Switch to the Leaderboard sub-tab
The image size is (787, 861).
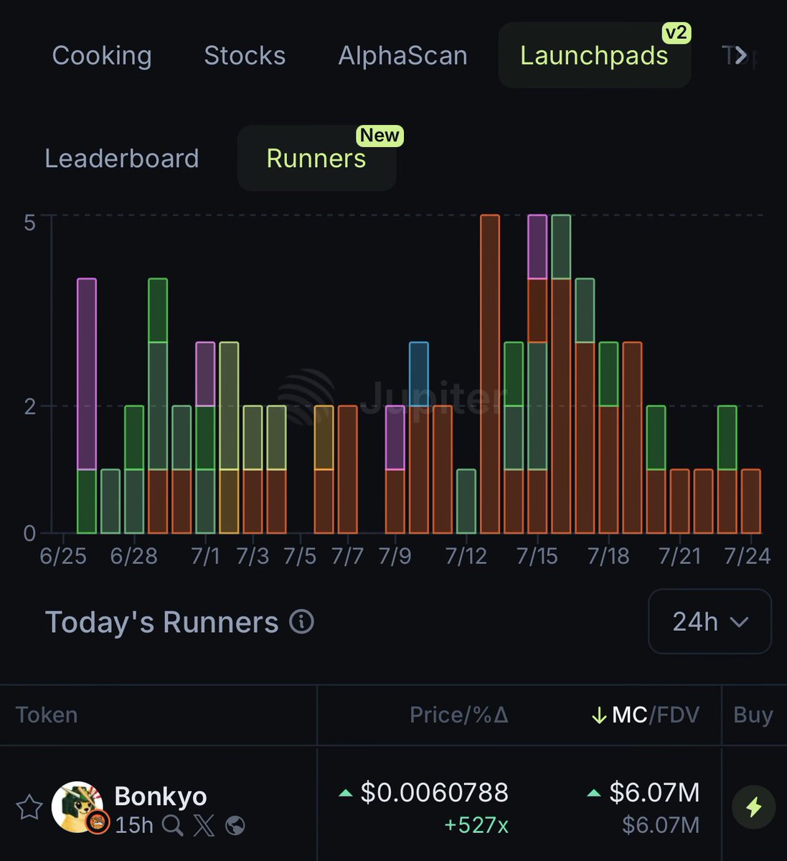click(x=122, y=159)
